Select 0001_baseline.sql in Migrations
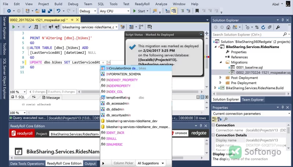Image resolution: width=293 pixels, height=167 pixels. [x=249, y=67]
